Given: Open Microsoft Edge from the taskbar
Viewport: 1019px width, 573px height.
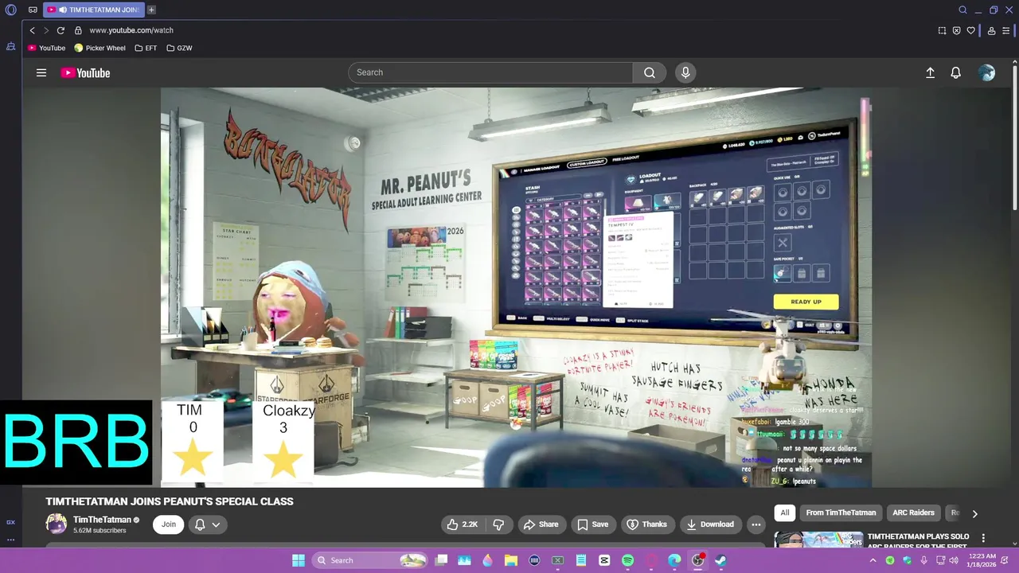Looking at the screenshot, I should click(674, 560).
